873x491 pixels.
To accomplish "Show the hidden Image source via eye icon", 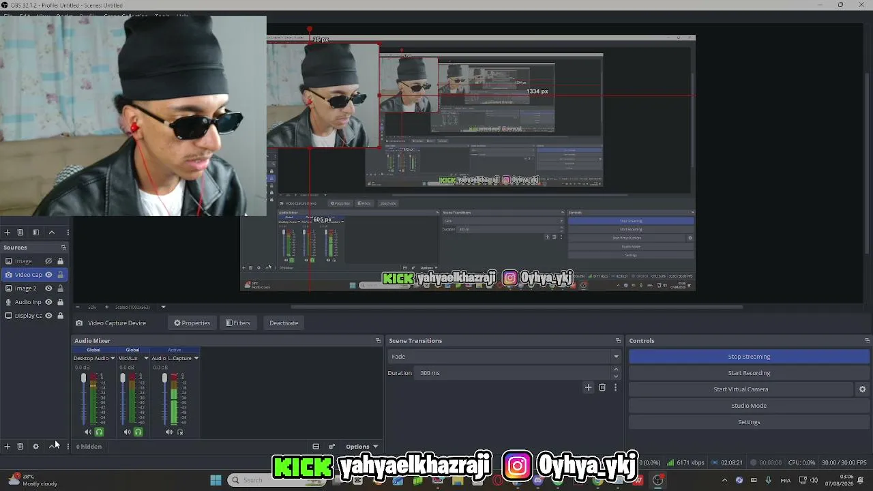I will point(48,261).
